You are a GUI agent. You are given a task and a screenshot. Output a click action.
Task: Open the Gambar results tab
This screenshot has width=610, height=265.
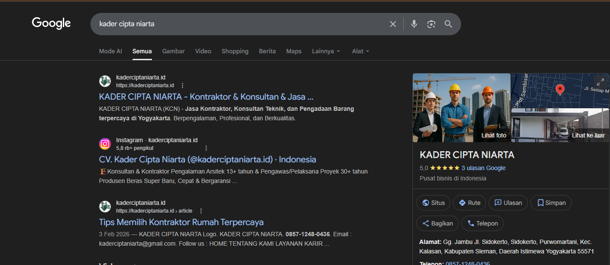coord(173,51)
